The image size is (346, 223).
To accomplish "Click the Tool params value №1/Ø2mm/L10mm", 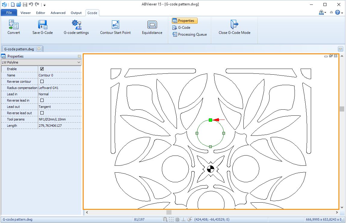I will point(60,119).
